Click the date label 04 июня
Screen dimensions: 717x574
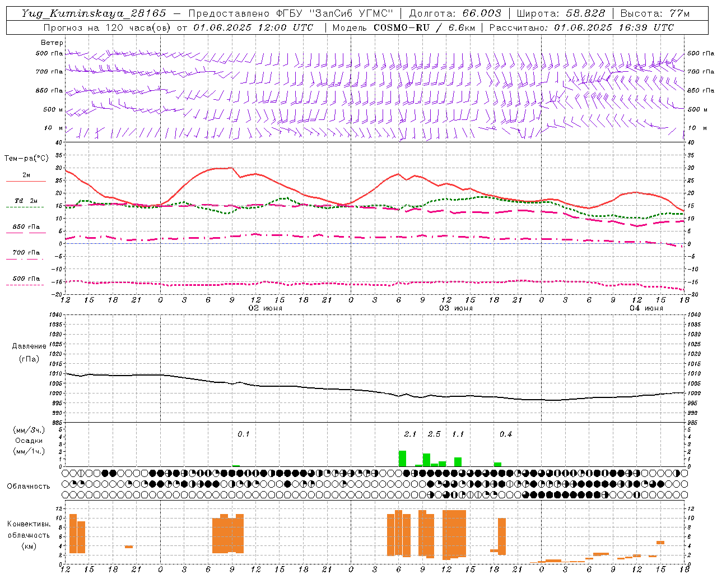(646, 308)
